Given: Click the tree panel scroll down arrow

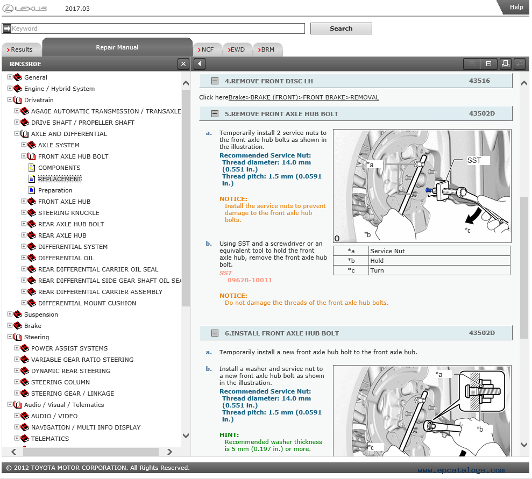Looking at the screenshot, I should pos(186,435).
